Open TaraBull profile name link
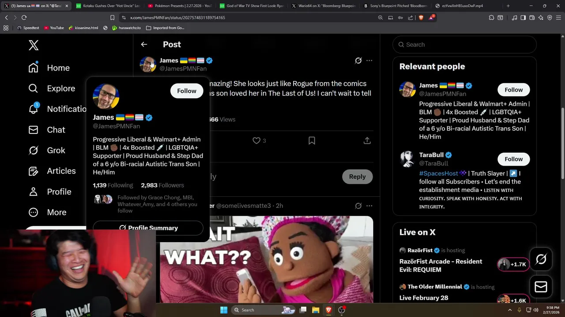 click(431, 155)
